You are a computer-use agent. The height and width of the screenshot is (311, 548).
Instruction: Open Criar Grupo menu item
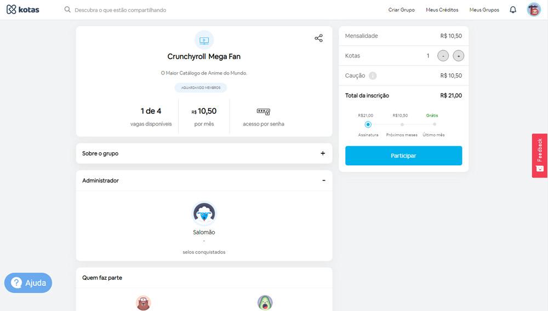tap(401, 10)
